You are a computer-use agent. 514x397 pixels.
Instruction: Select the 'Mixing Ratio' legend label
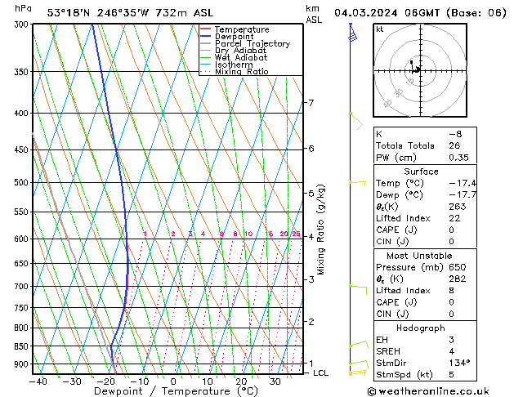242,71
